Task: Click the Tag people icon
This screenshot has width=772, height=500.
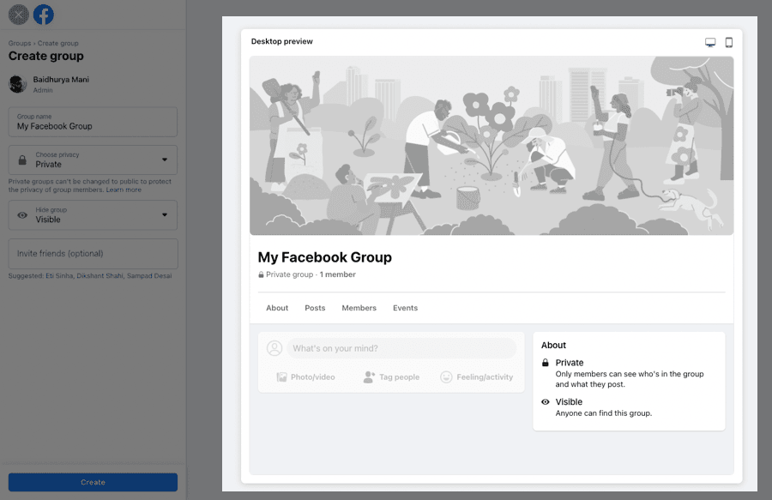Action: [369, 377]
